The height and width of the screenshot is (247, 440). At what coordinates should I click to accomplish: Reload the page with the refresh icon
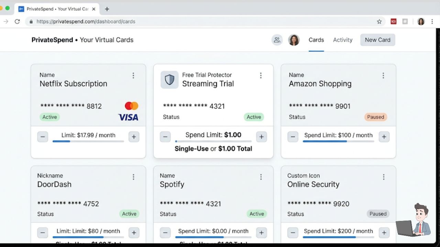tap(17, 21)
